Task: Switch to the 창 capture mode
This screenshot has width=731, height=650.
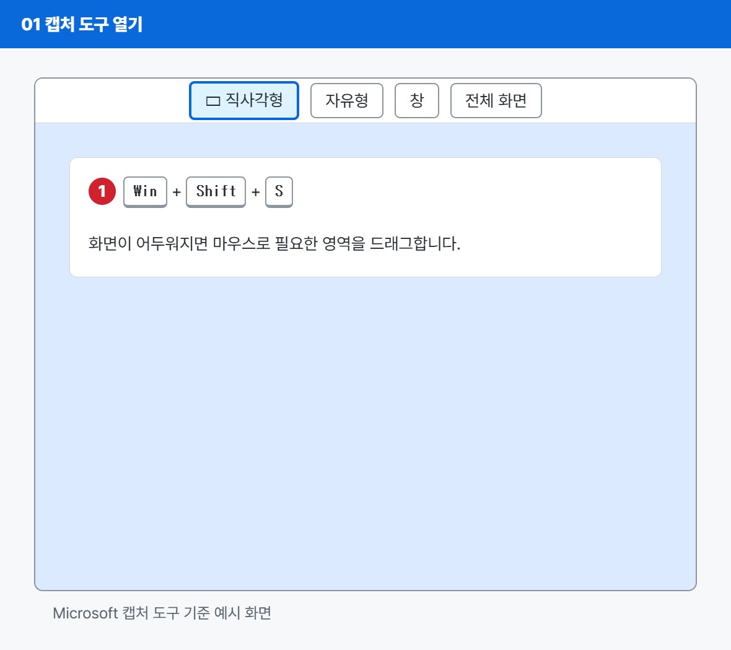Action: pos(417,101)
